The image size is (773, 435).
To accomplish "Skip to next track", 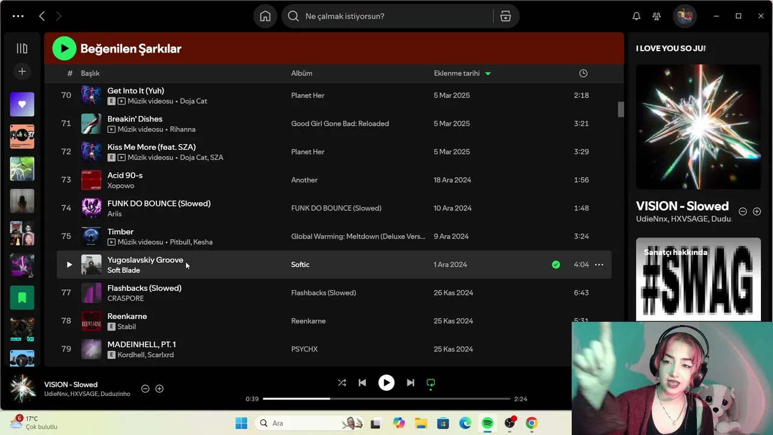I will pos(411,382).
